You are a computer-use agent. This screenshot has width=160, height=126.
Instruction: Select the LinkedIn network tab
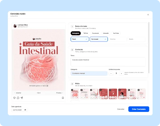[x=106, y=33]
